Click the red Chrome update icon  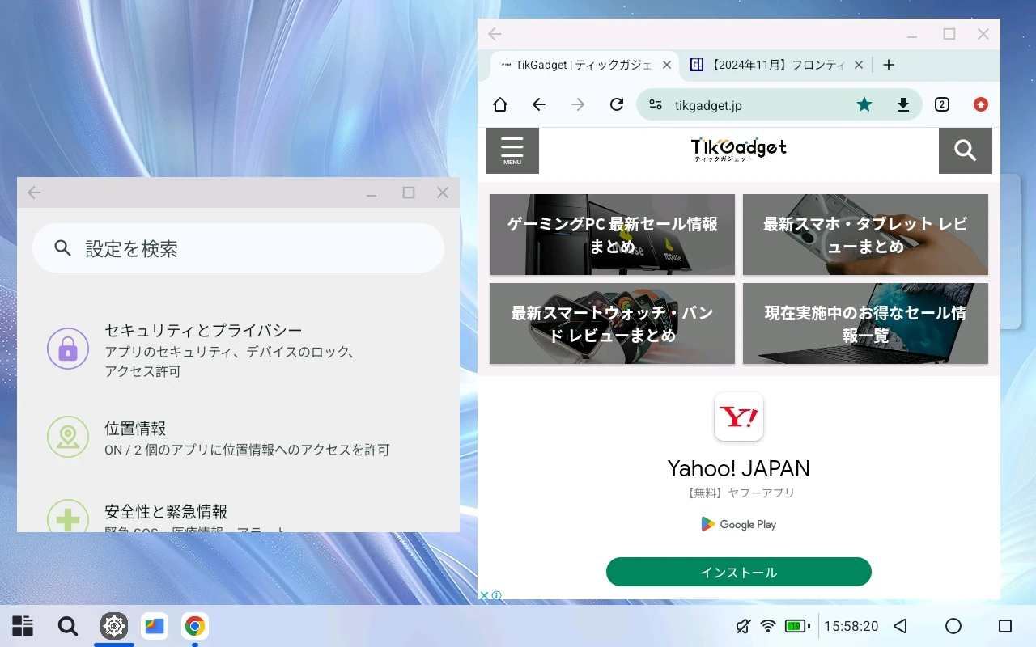pos(981,104)
